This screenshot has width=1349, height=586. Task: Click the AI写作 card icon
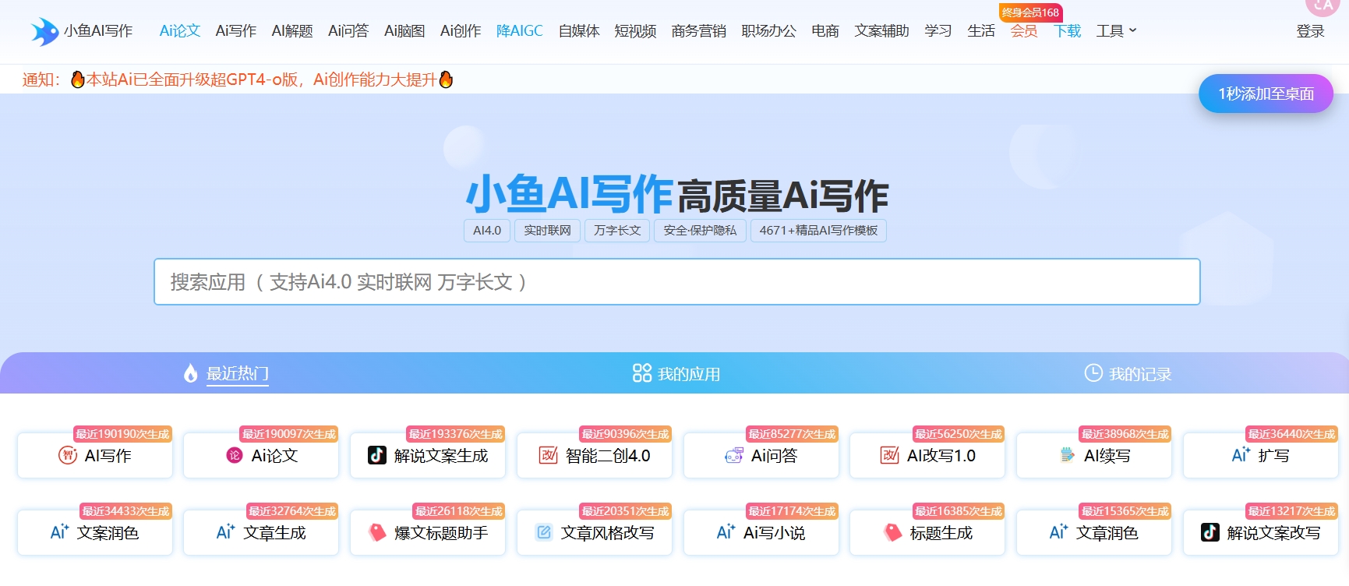tap(68, 455)
